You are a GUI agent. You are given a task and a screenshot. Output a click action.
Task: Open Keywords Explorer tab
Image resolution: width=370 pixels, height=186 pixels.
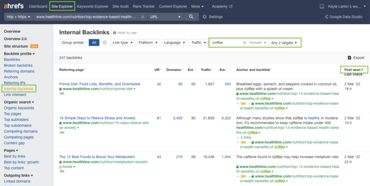click(x=92, y=6)
